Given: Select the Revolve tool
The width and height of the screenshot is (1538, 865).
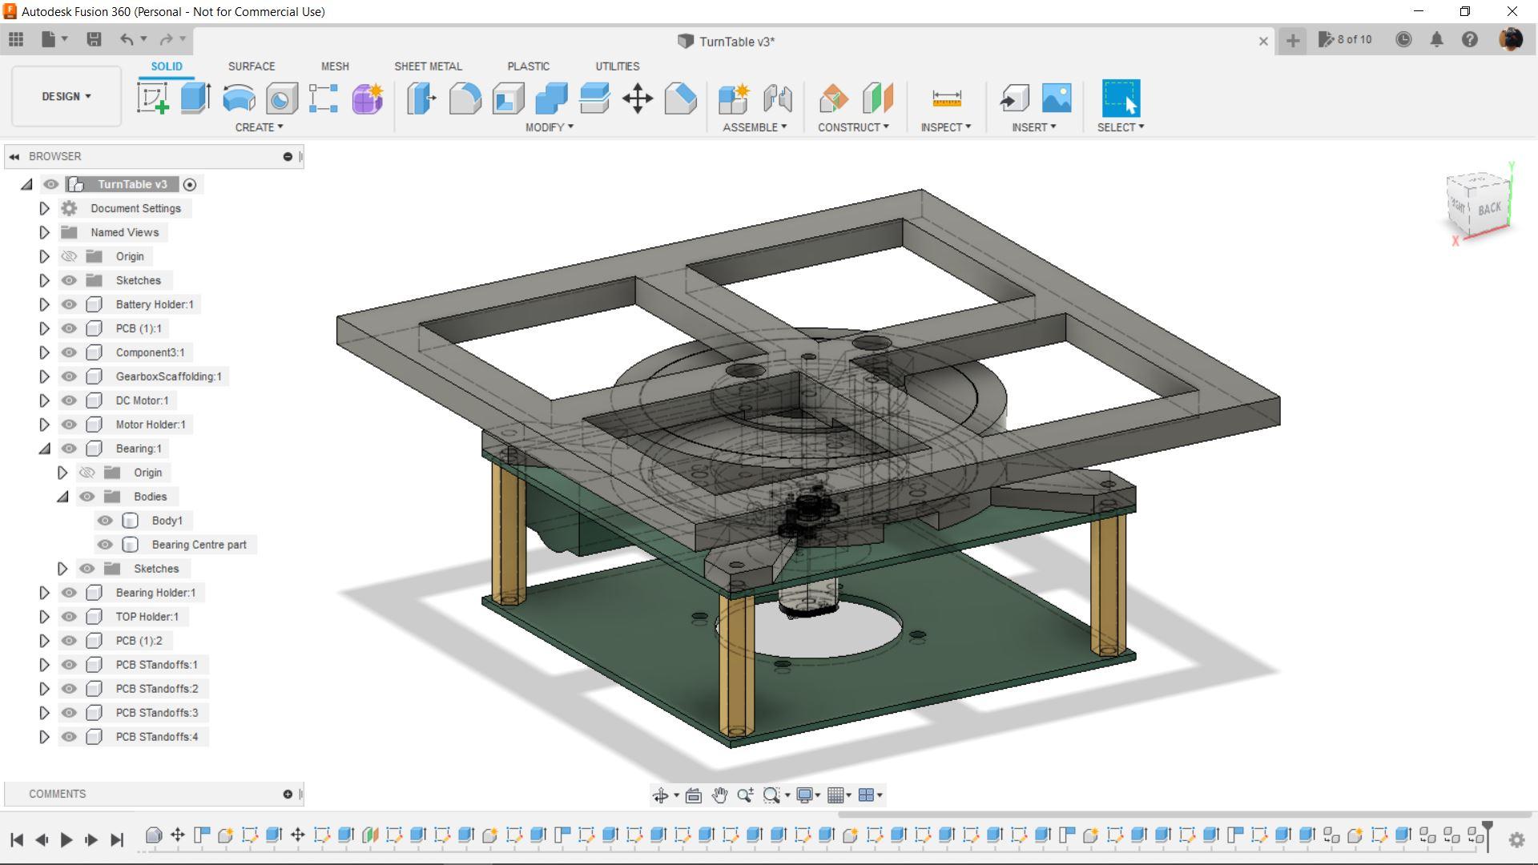Looking at the screenshot, I should [x=239, y=99].
